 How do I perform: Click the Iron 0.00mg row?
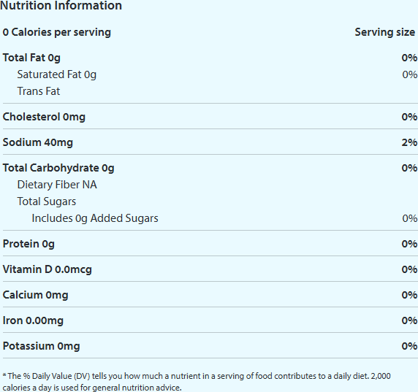(210, 320)
